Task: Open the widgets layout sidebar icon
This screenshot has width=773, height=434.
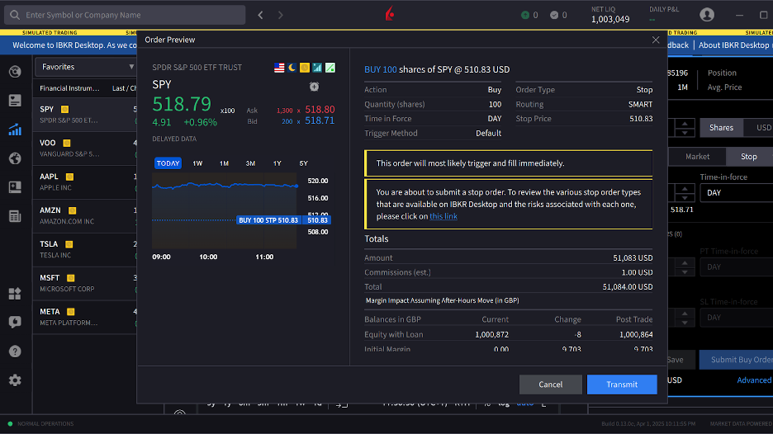Action: [15, 294]
